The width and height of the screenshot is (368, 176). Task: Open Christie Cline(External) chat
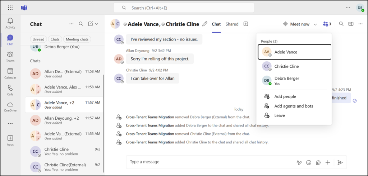click(64, 167)
